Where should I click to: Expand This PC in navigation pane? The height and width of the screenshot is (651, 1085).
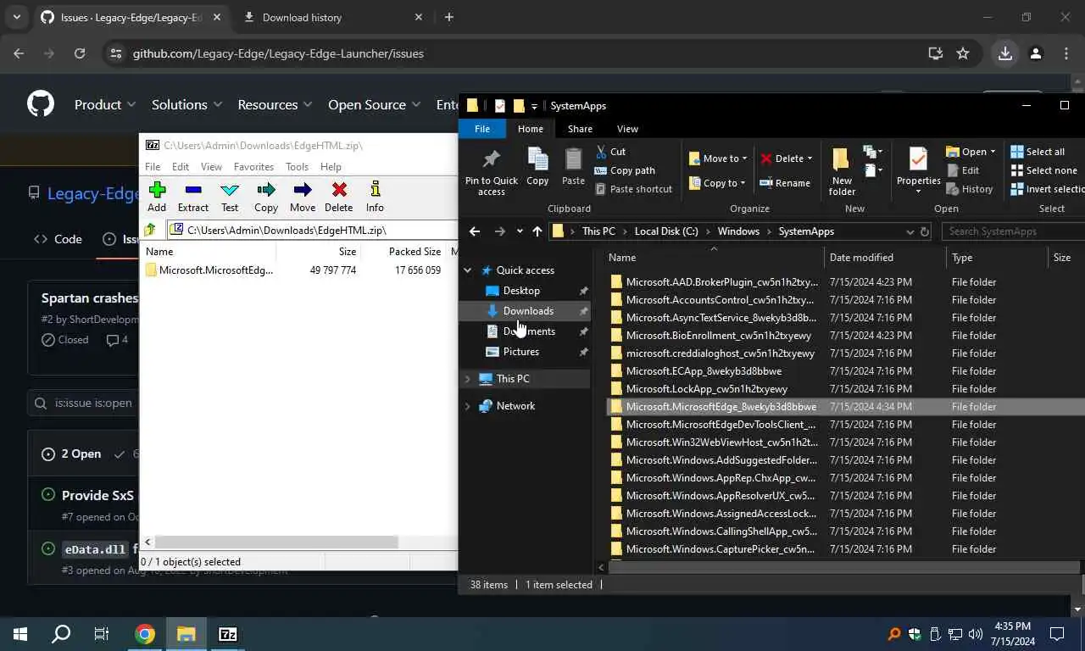(x=467, y=379)
